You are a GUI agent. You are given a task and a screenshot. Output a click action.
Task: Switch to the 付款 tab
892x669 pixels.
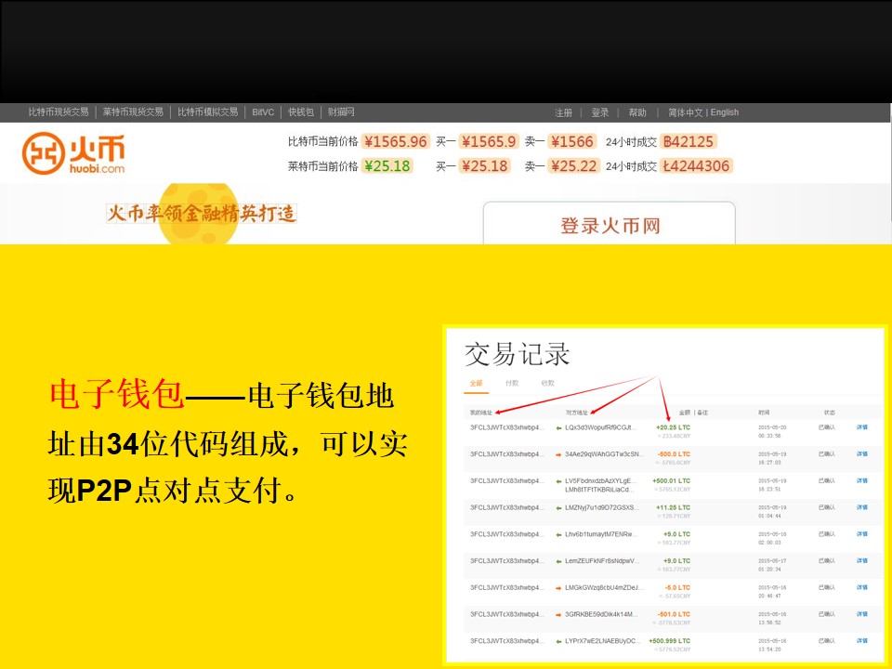(512, 383)
